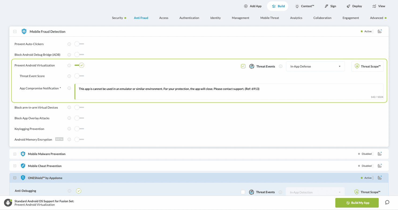Click info icon next to Threat Event Score
Image resolution: width=398 pixels, height=210 pixels.
pyautogui.click(x=69, y=76)
